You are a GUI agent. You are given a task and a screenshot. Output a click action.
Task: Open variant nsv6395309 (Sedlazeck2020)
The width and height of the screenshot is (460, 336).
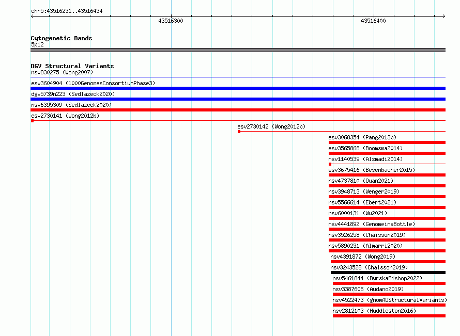pyautogui.click(x=71, y=105)
